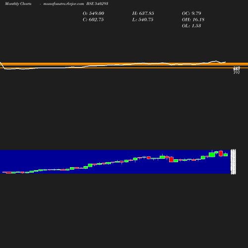The width and height of the screenshot is (248, 248).
Task: Click the open value O: 549.00
Action: coord(93,13)
